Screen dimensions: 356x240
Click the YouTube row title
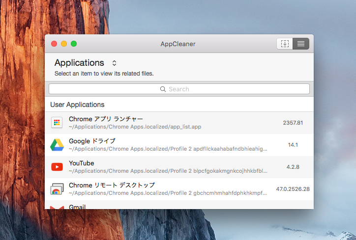tap(81, 163)
